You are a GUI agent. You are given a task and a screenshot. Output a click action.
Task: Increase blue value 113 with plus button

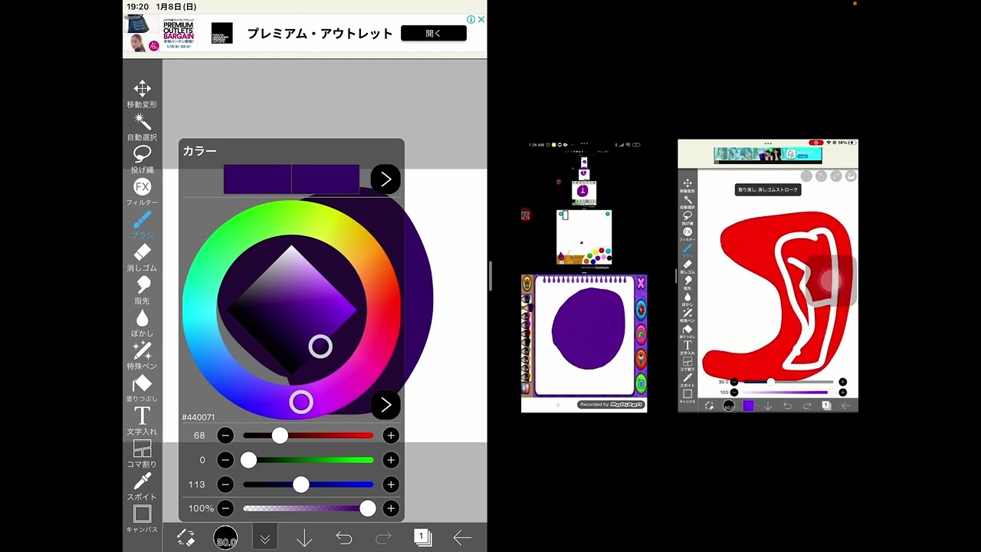coord(391,485)
